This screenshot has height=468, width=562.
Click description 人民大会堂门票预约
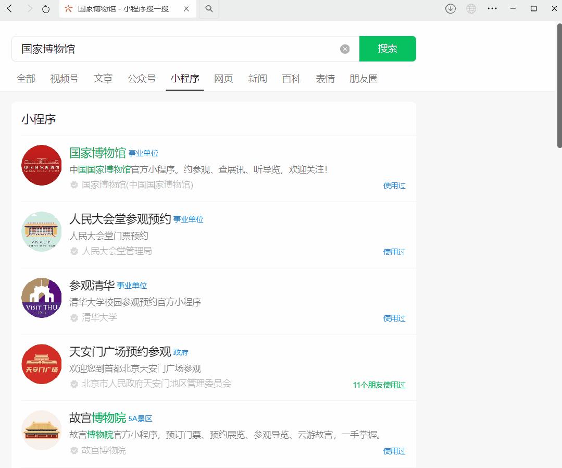[x=109, y=236]
